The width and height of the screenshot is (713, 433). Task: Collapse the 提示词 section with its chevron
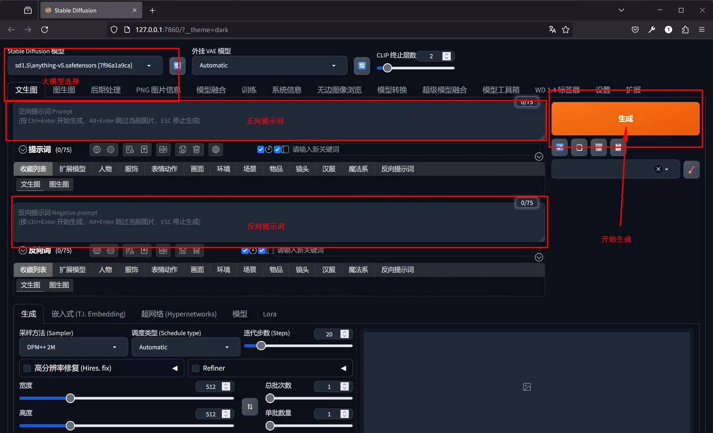point(23,149)
